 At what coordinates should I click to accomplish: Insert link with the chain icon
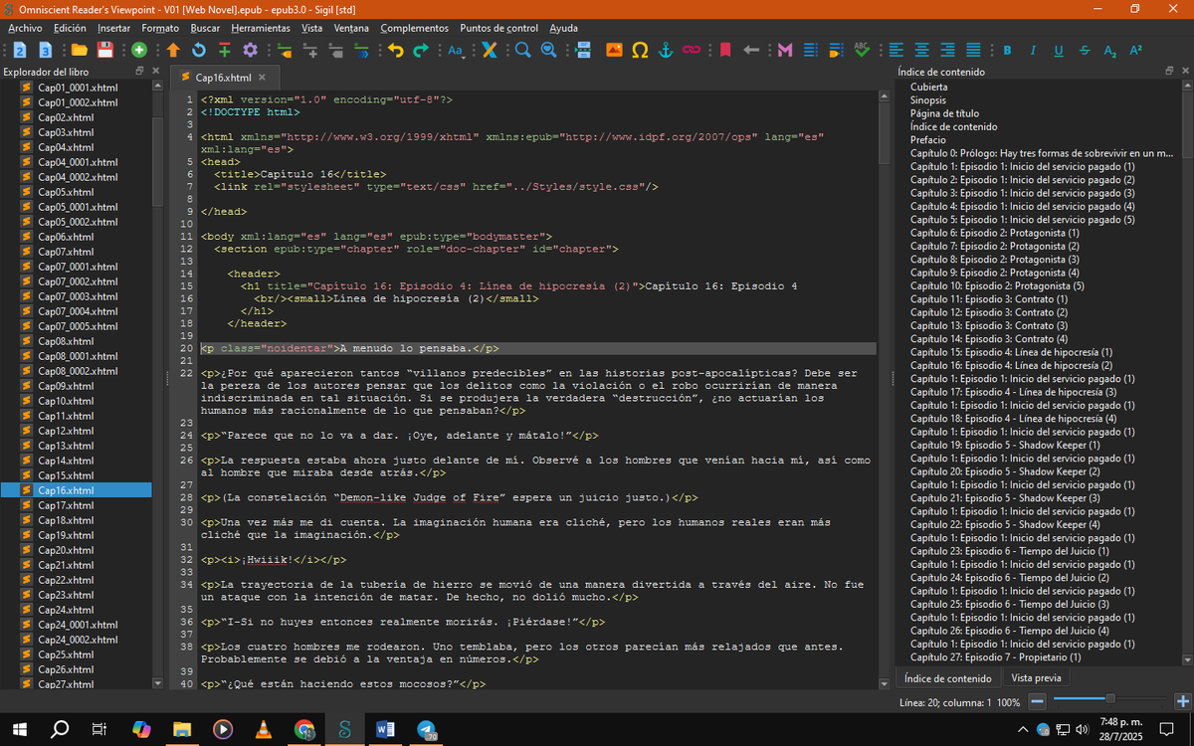tap(692, 50)
